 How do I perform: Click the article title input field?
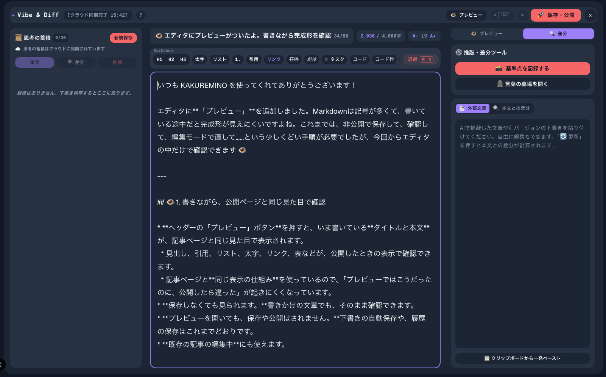point(243,36)
